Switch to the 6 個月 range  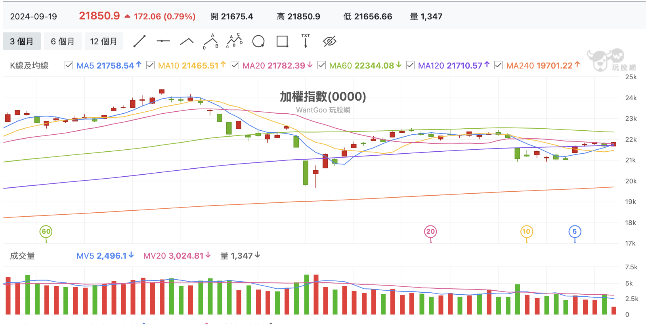pyautogui.click(x=63, y=41)
